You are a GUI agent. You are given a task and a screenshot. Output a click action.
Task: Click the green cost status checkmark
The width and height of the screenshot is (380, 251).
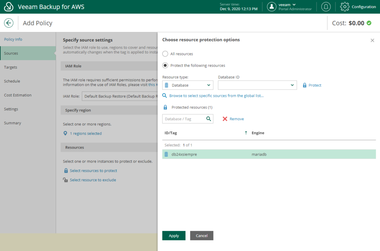(369, 23)
